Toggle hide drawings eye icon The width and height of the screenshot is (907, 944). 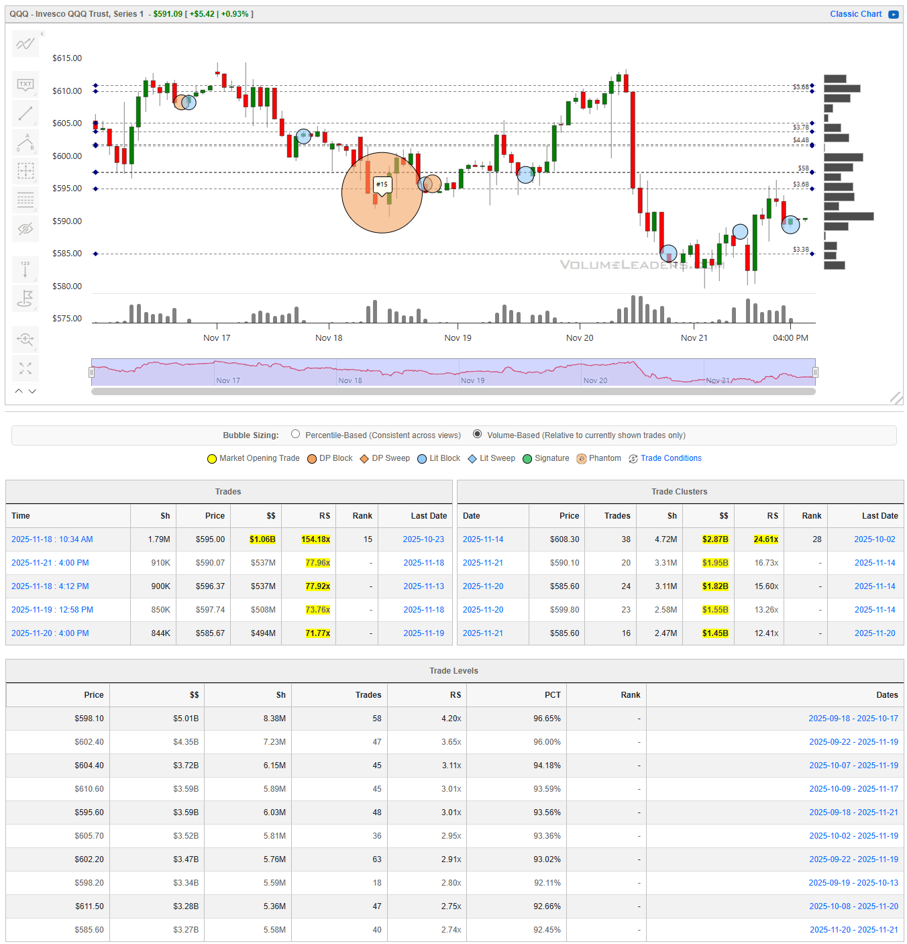pyautogui.click(x=25, y=229)
